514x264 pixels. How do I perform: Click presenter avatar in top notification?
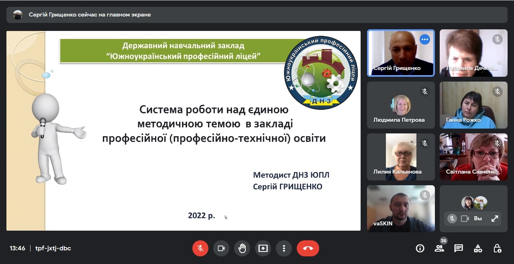click(x=18, y=15)
